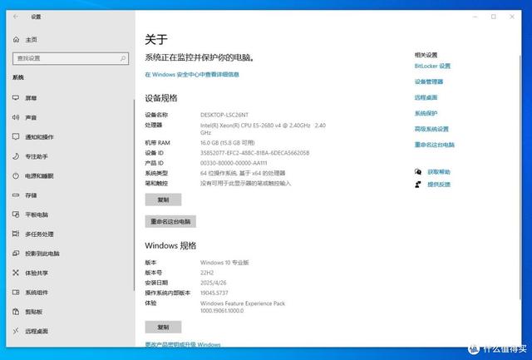Click 复制 button under Windows specifications
The height and width of the screenshot is (360, 532).
(x=163, y=327)
